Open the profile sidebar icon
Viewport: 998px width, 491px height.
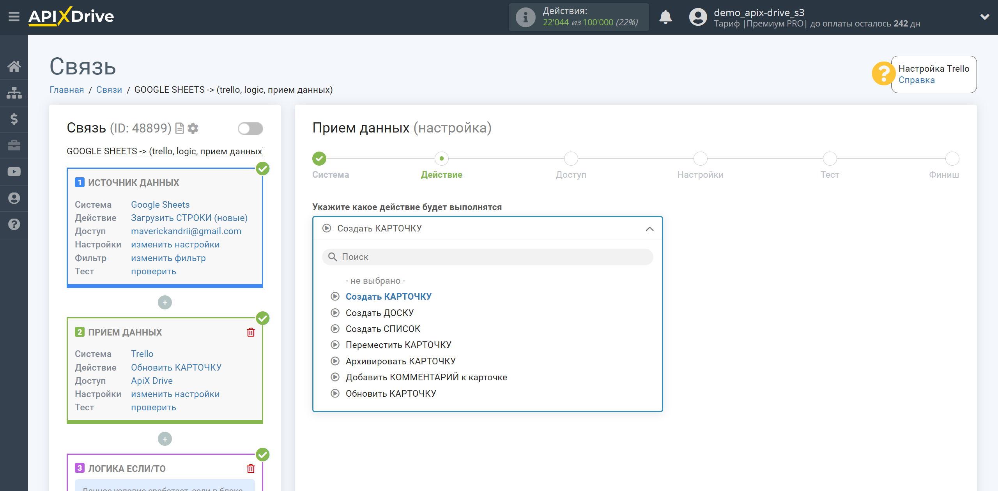pos(14,198)
